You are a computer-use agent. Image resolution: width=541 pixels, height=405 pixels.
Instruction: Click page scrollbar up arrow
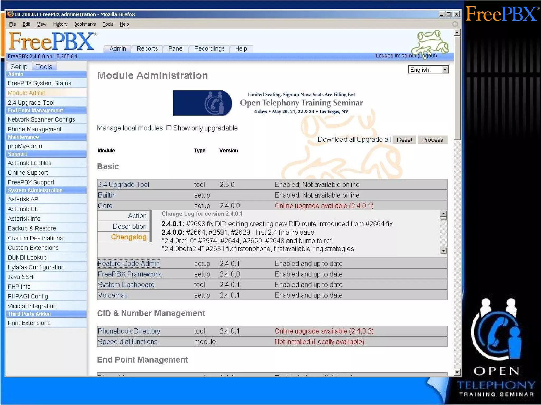tap(457, 33)
